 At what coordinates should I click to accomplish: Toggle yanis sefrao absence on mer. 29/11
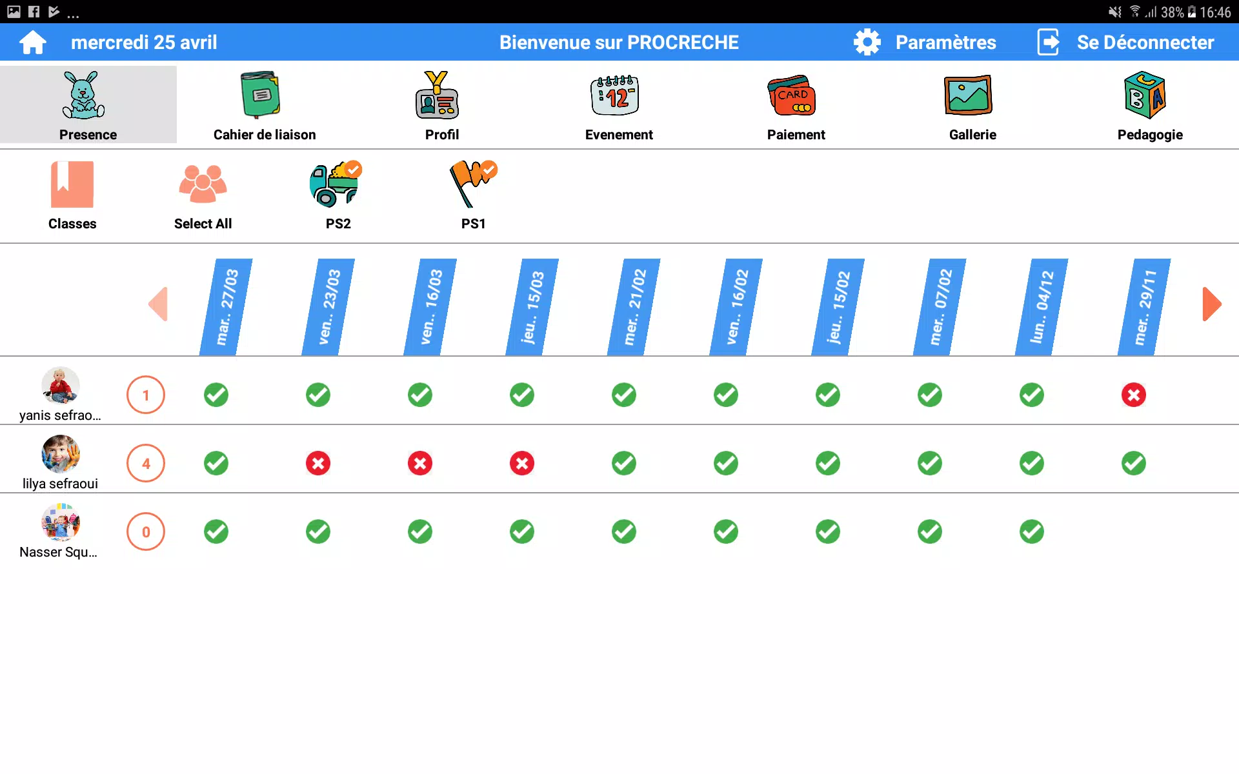[x=1133, y=395]
